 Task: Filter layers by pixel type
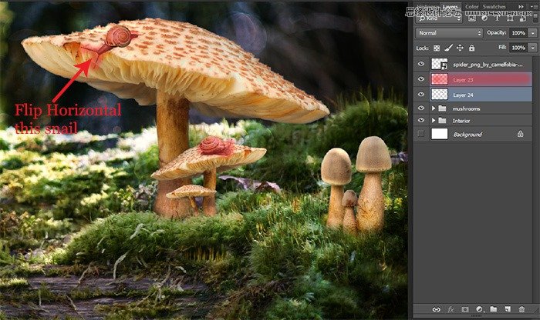coord(472,18)
